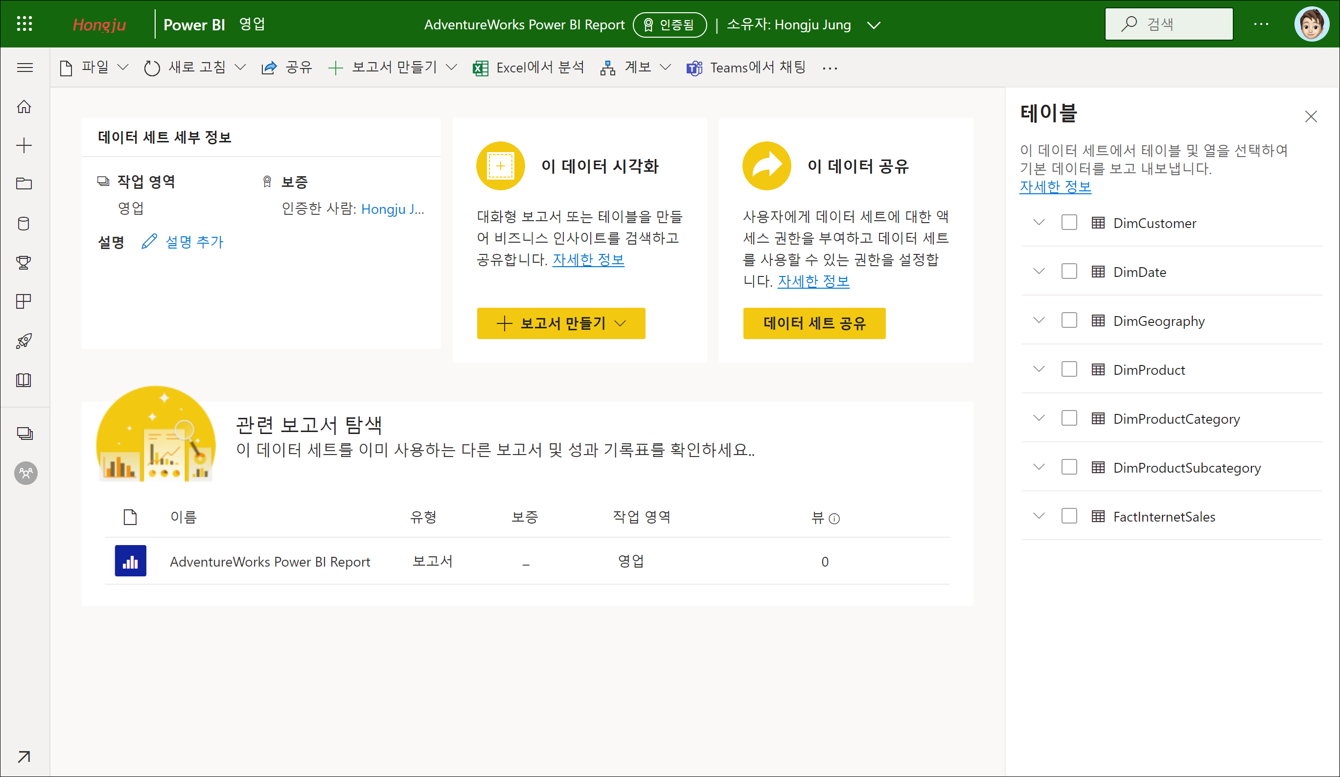Open the owner Hongju Jung dropdown arrow
The image size is (1340, 777).
click(874, 25)
